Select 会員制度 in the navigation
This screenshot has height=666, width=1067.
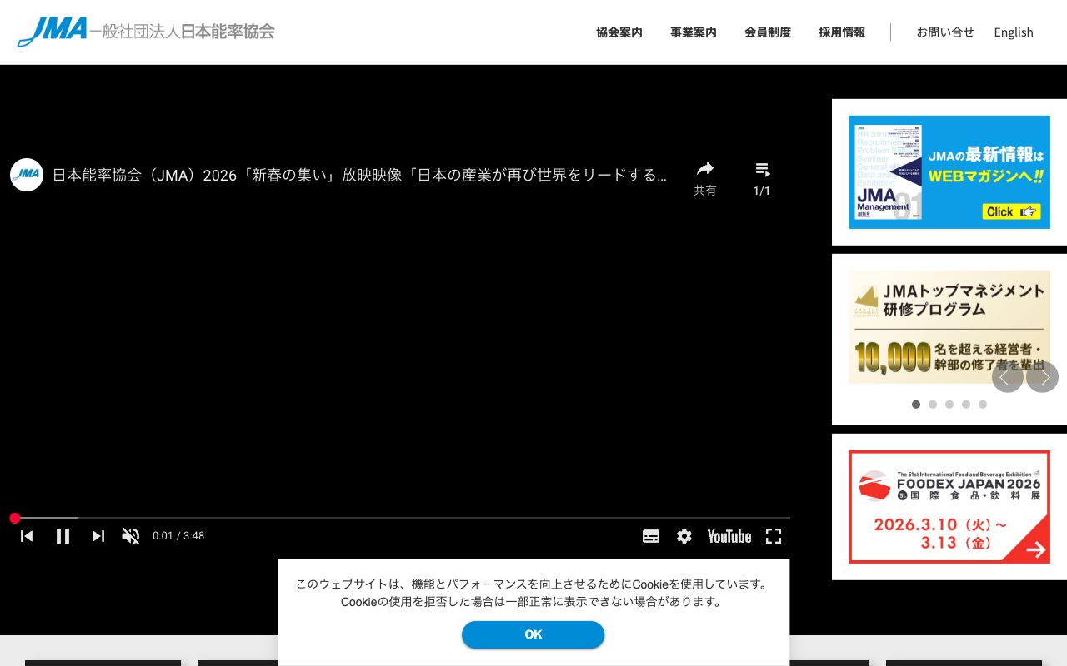pyautogui.click(x=768, y=32)
